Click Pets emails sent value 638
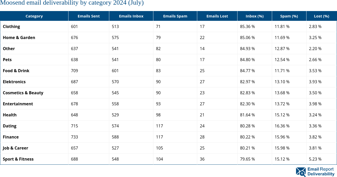Screen dimensions: 337x177 click(x=74, y=60)
